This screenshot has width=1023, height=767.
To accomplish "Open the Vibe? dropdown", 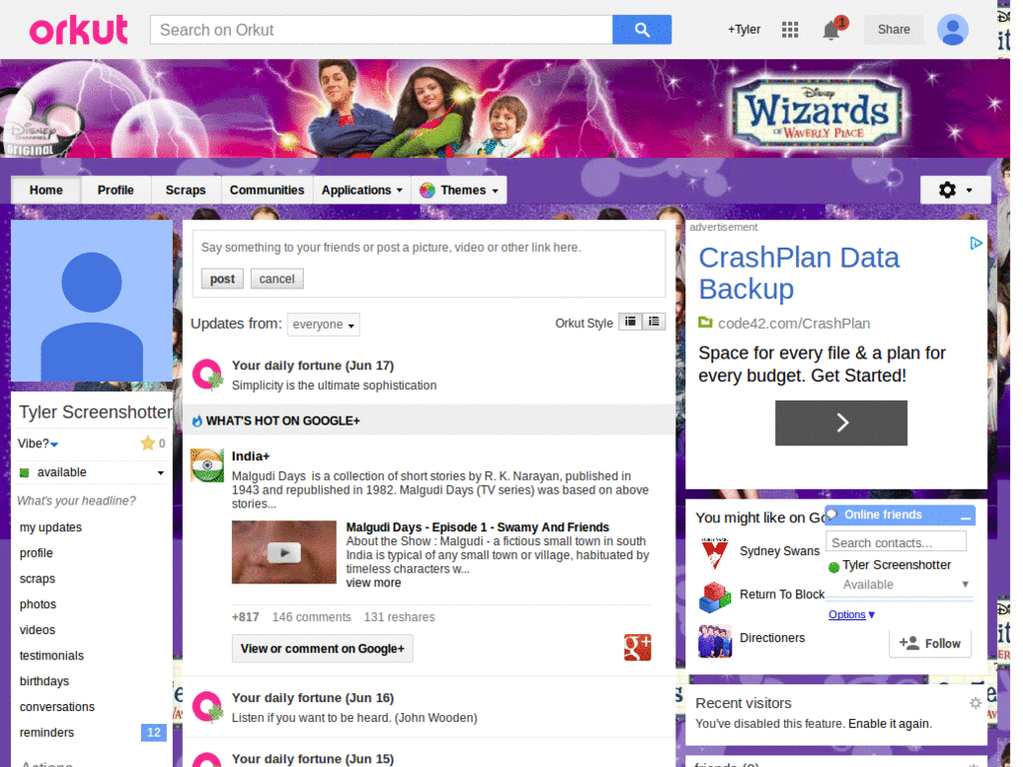I will pyautogui.click(x=38, y=443).
